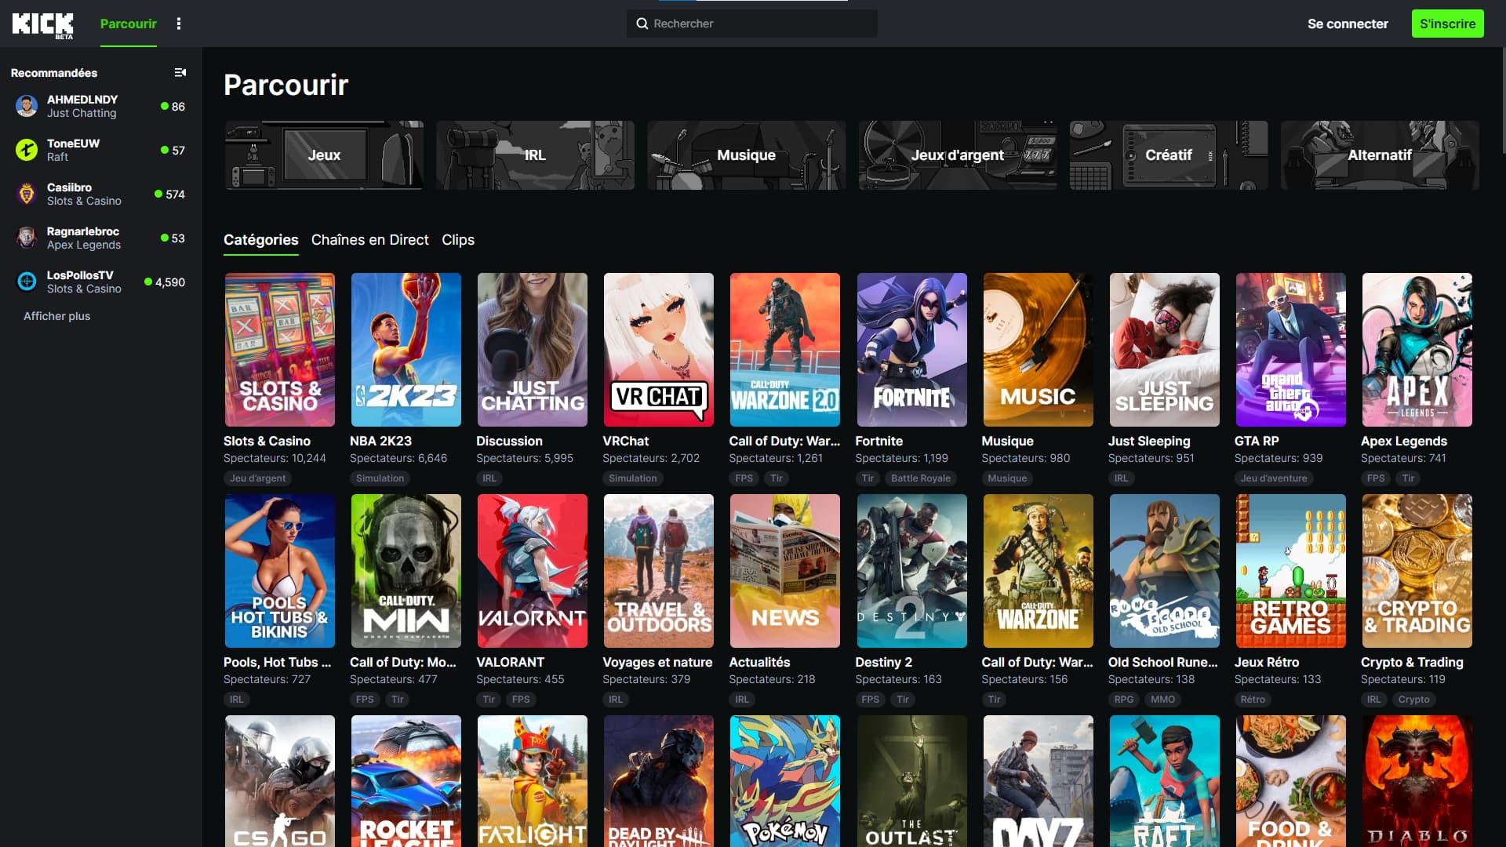Type in the Rechercher search field
Screen dimensions: 1506x847
pos(761,24)
